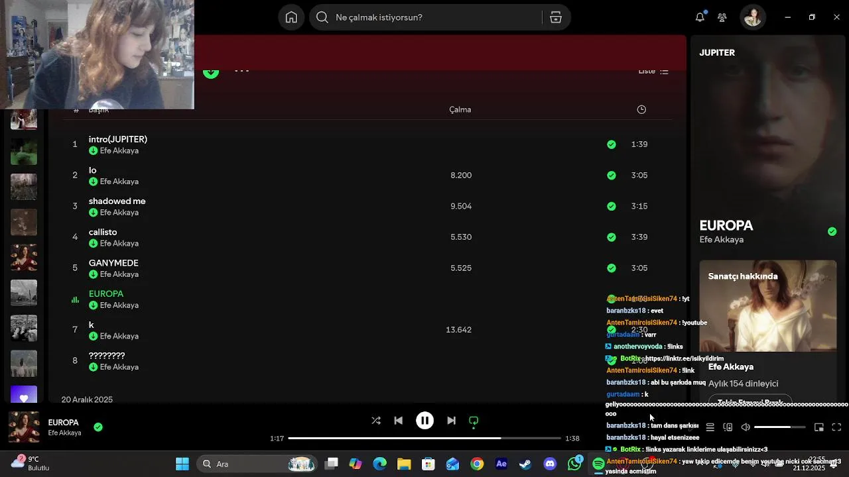Click the JUPITER heading in the right panel
The height and width of the screenshot is (477, 849).
[717, 52]
